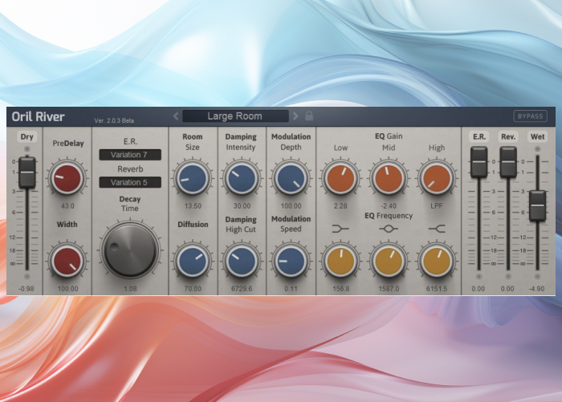Open the Large Room preset selector
The width and height of the screenshot is (562, 402).
click(235, 116)
